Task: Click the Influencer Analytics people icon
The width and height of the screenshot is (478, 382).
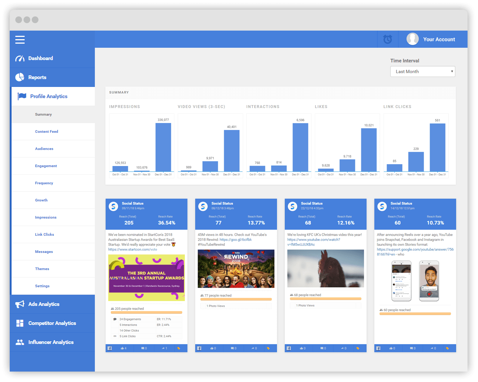Action: (x=20, y=342)
